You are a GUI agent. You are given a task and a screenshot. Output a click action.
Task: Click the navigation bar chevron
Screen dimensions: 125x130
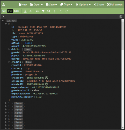click(3, 16)
